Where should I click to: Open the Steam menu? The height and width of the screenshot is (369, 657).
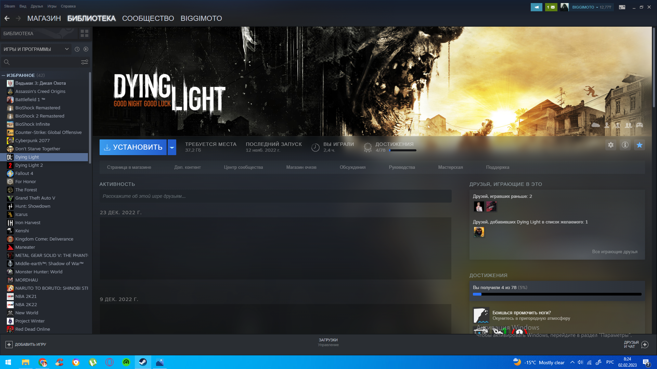[10, 6]
